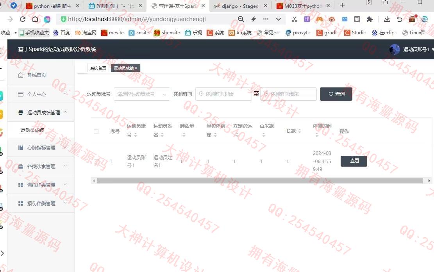Click the 查询 search button
This screenshot has width=434, height=272.
click(336, 94)
